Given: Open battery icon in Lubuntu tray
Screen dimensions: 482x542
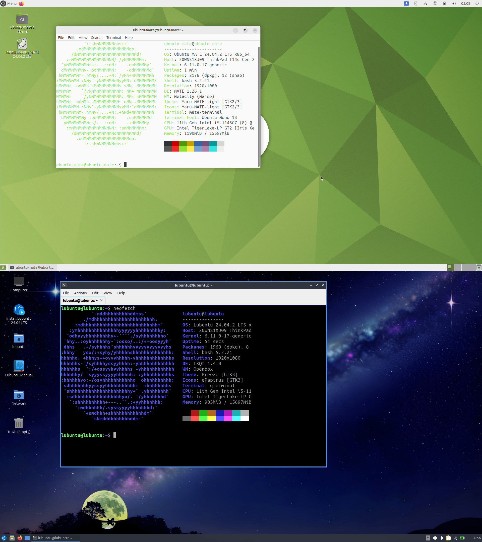Looking at the screenshot, I should pos(462,538).
